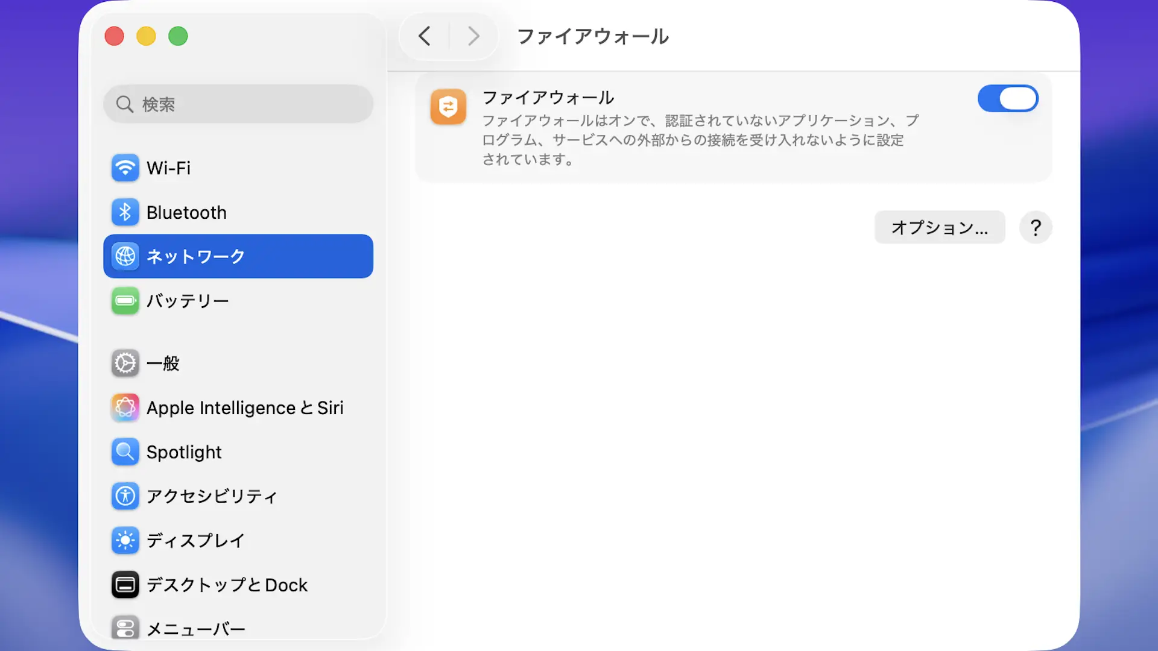
Task: Click the orange firewall shield icon
Action: [x=448, y=107]
